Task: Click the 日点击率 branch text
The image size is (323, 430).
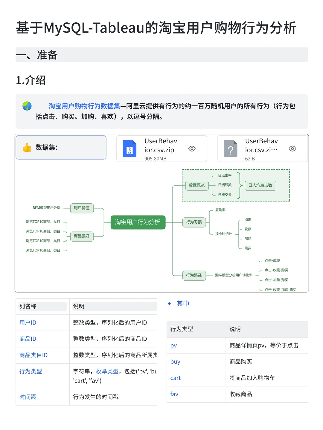Action: [225, 176]
